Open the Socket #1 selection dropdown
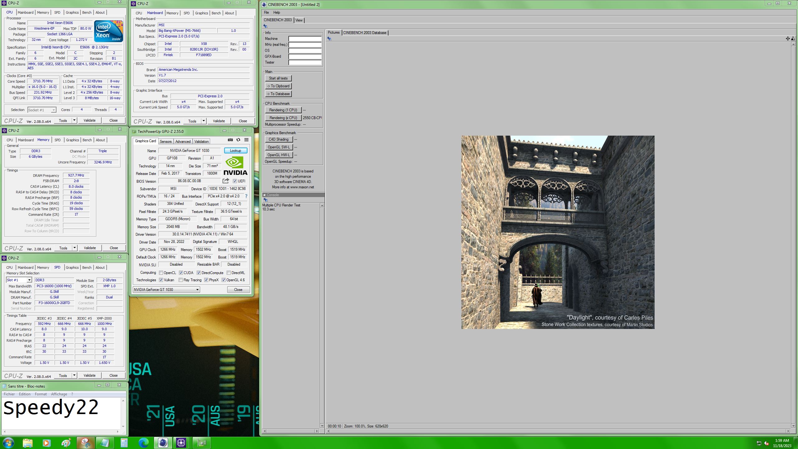Image resolution: width=798 pixels, height=449 pixels. tap(42, 110)
